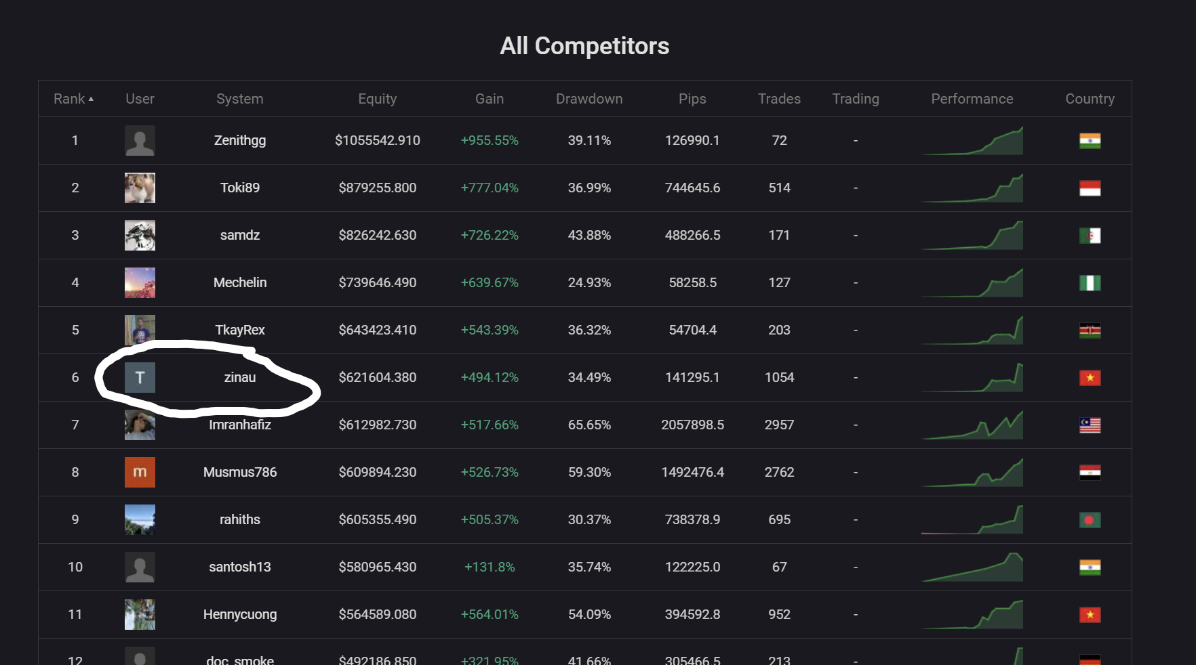Click the 'T' avatar for zinau
This screenshot has height=665, width=1196.
coord(140,378)
